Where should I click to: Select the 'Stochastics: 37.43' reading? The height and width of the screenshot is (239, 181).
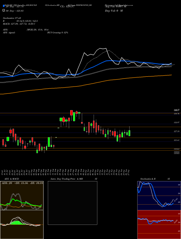(12, 18)
